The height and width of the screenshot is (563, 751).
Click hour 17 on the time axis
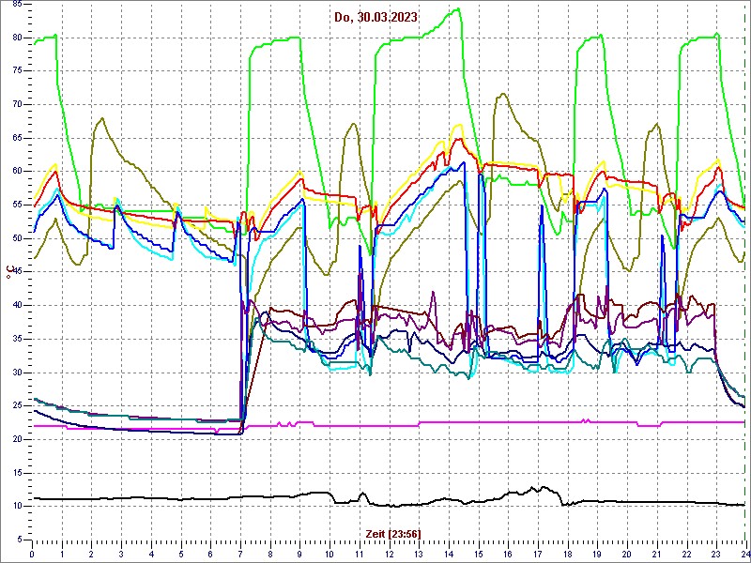(x=537, y=552)
